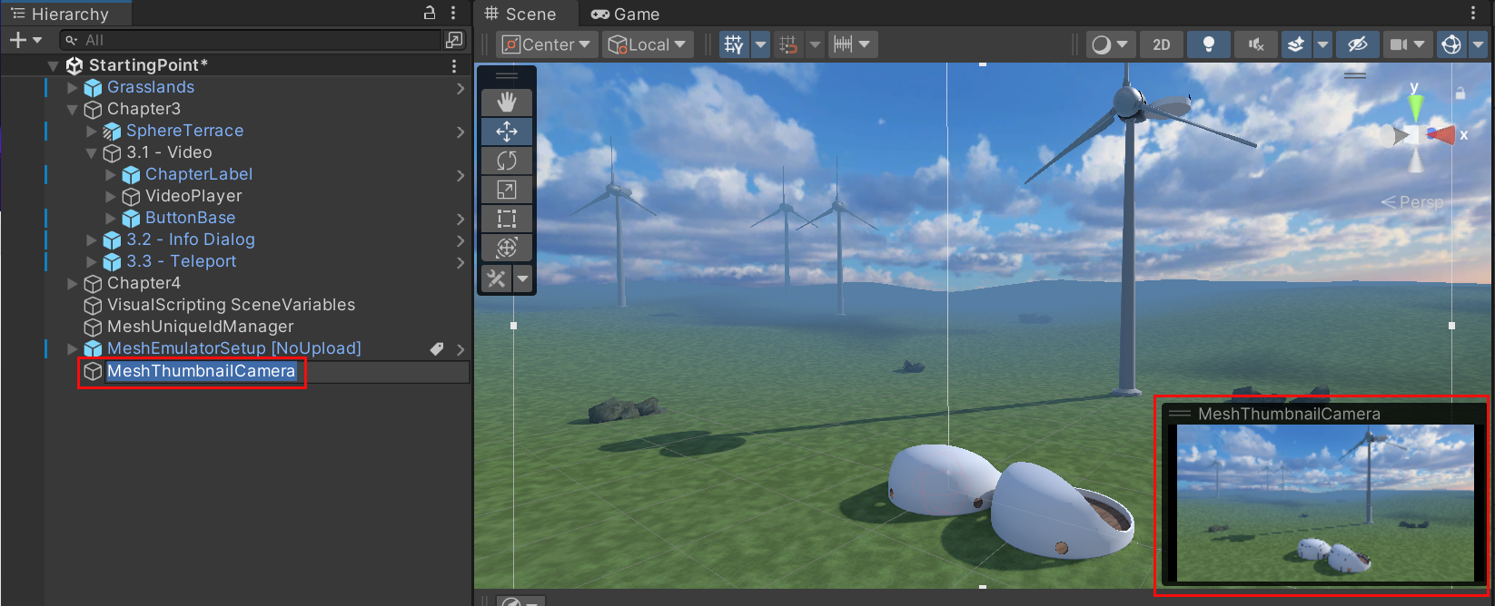
Task: Focus the Hierarchy search field
Action: [250, 40]
